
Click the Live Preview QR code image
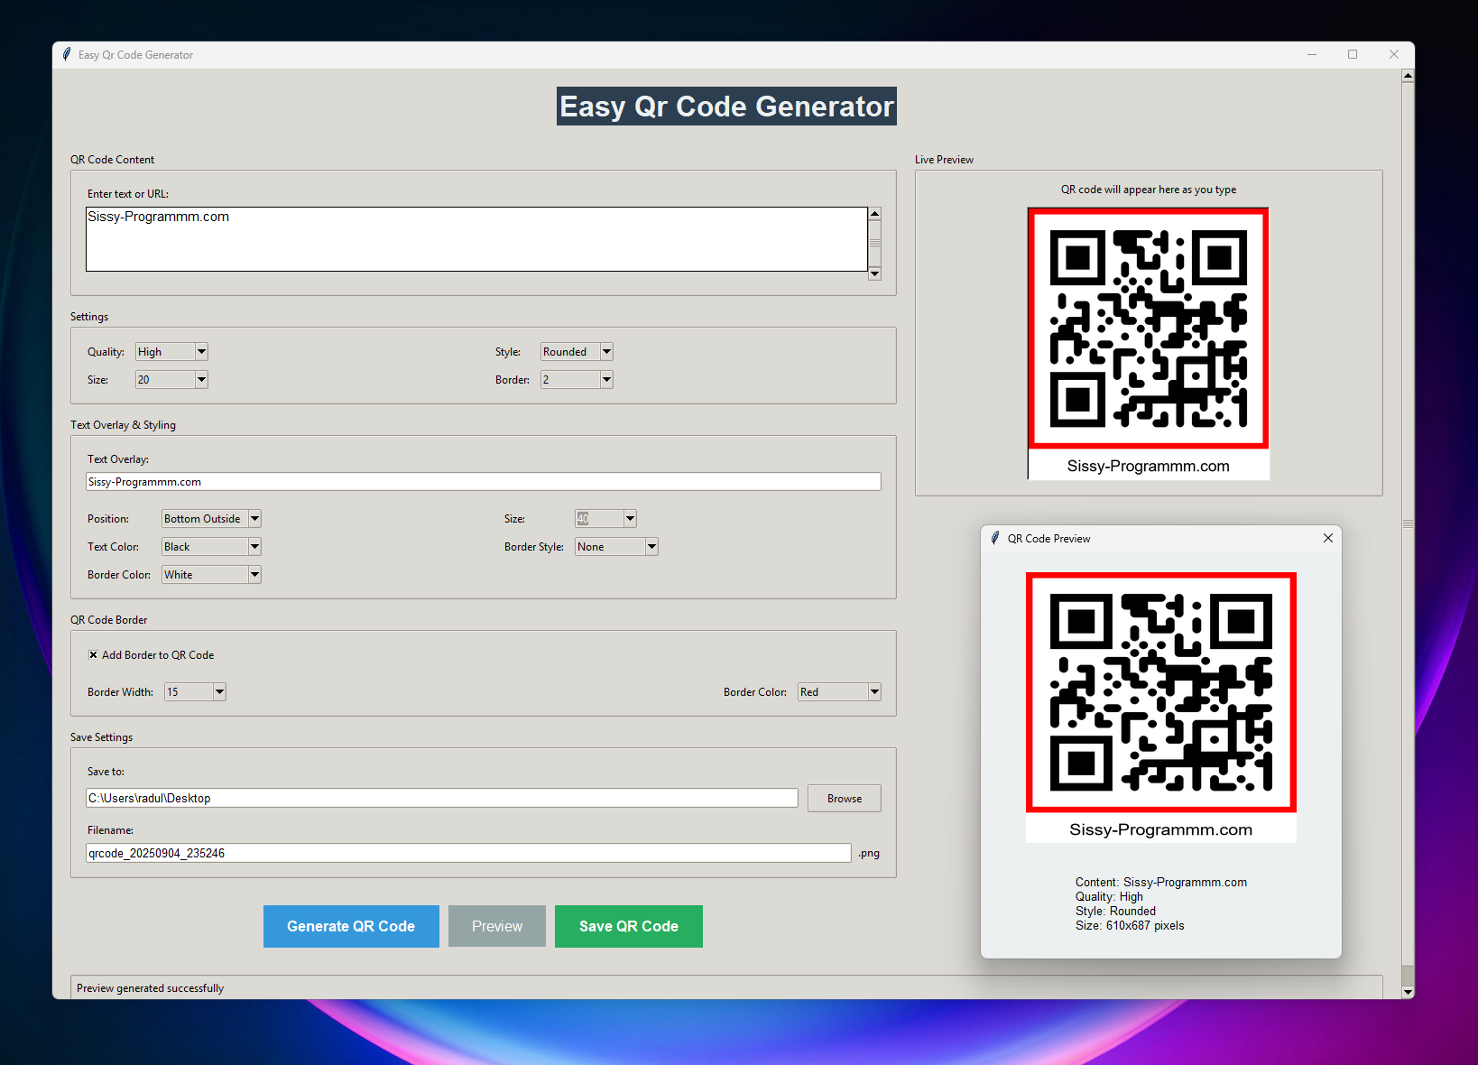click(x=1148, y=329)
